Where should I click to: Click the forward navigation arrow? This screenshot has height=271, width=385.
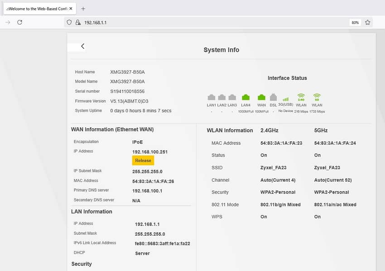(x=8, y=22)
